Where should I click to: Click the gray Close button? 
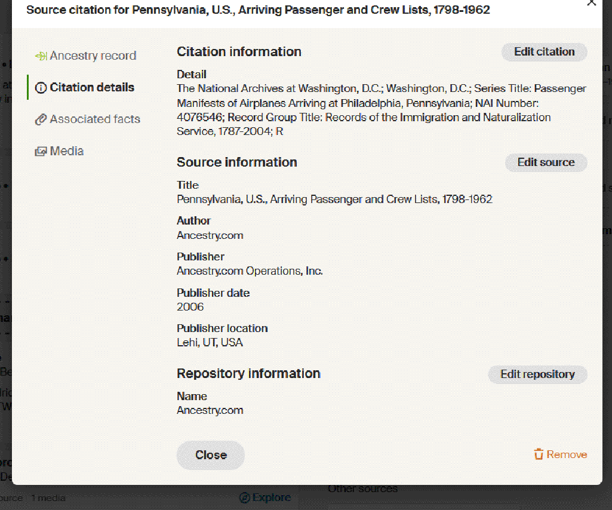211,455
